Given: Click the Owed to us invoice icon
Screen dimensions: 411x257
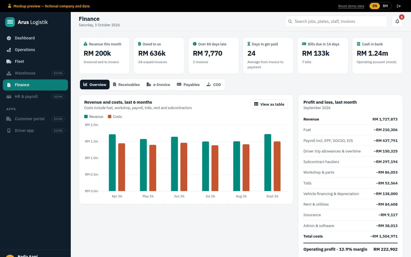Looking at the screenshot, I should 140,44.
